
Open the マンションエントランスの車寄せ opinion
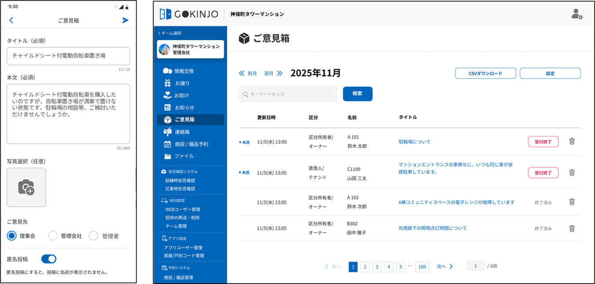pyautogui.click(x=456, y=168)
